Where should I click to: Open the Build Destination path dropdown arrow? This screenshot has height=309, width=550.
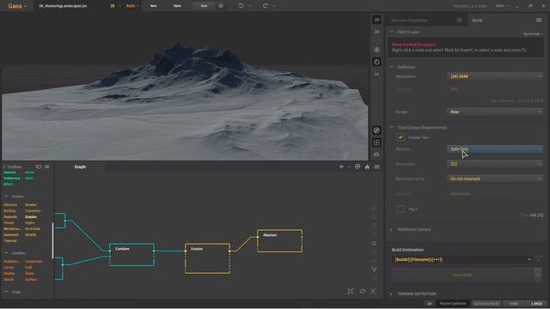point(529,259)
